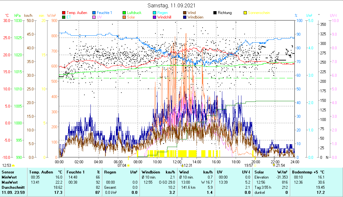The image size is (343, 197).
Task: Click the purple Windchill legend swatch
Action: pyautogui.click(x=154, y=17)
